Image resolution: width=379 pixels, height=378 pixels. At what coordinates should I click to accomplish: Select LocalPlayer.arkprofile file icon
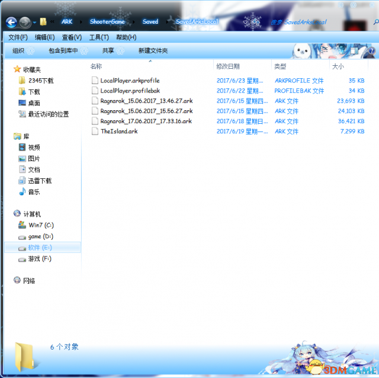95,81
